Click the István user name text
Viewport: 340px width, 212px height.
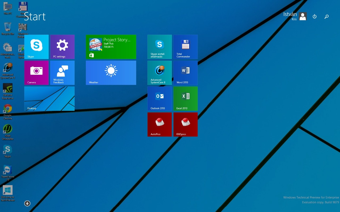(x=290, y=14)
